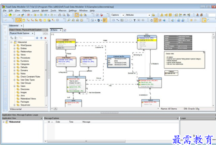Click the Message Explorer horizontal scrollbar
Viewport: 216px width, 151px height.
(86, 141)
